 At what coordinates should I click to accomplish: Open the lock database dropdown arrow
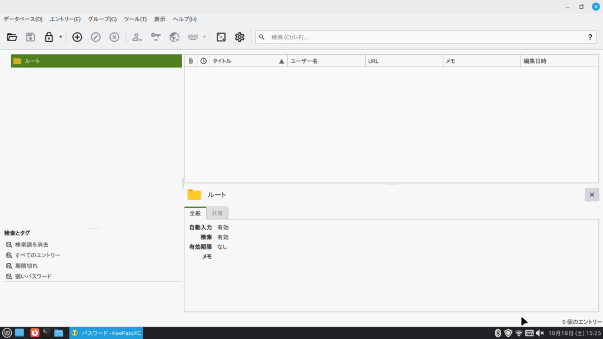point(61,37)
